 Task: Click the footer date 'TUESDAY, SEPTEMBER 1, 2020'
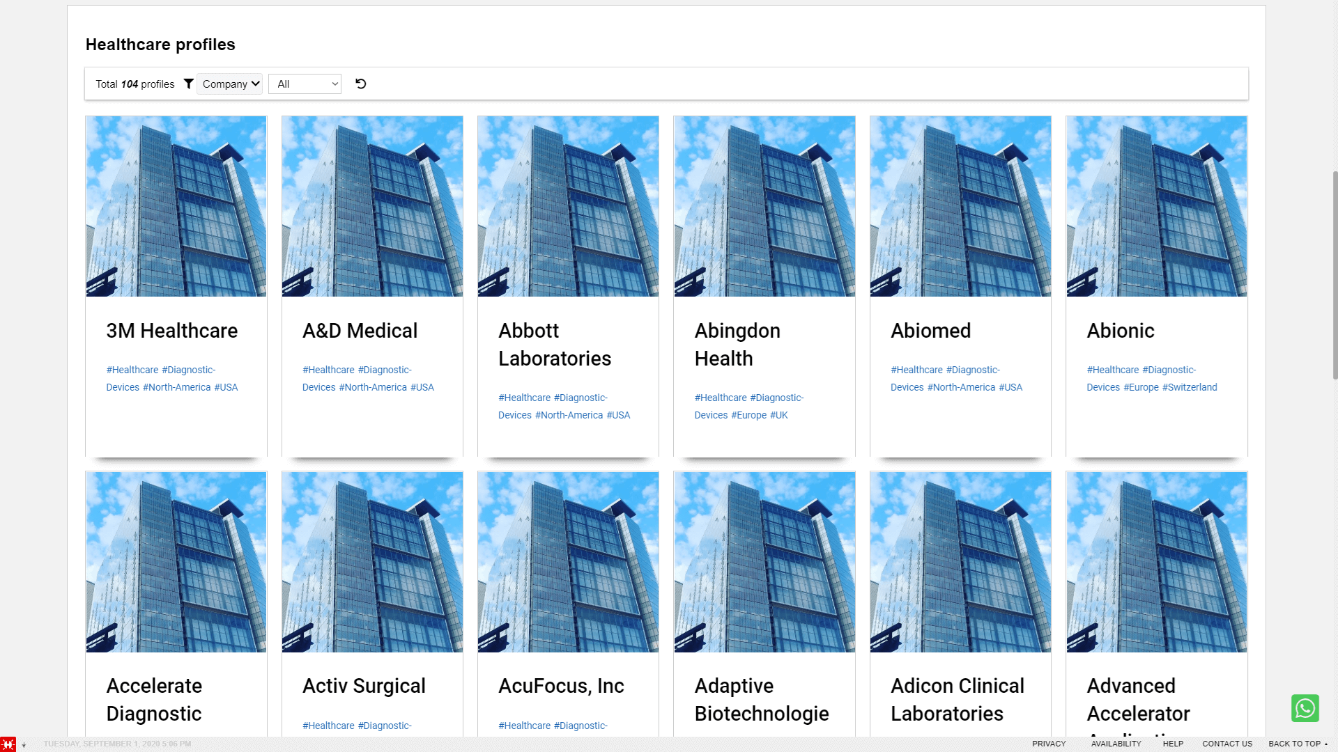coord(102,744)
